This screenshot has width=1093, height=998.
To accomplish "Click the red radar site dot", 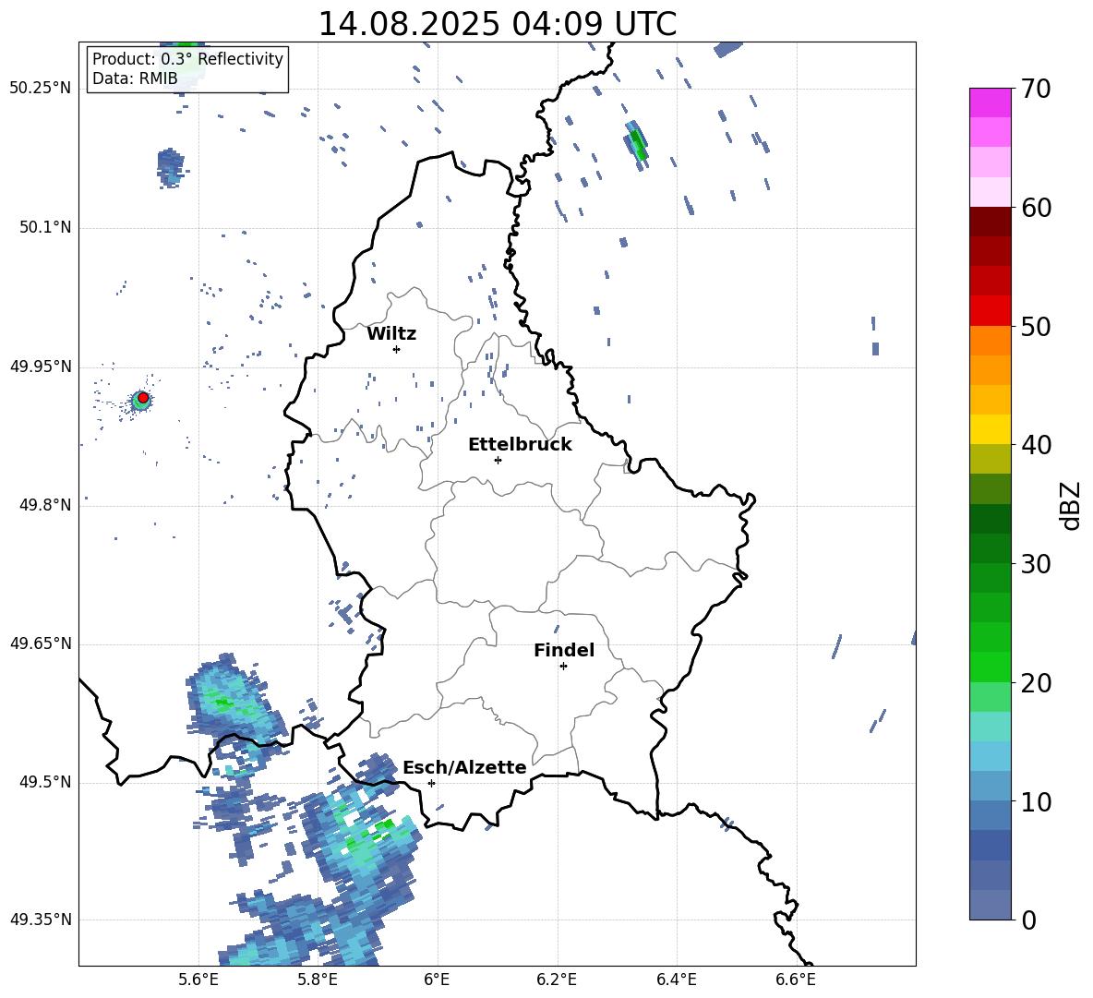I will [x=143, y=397].
